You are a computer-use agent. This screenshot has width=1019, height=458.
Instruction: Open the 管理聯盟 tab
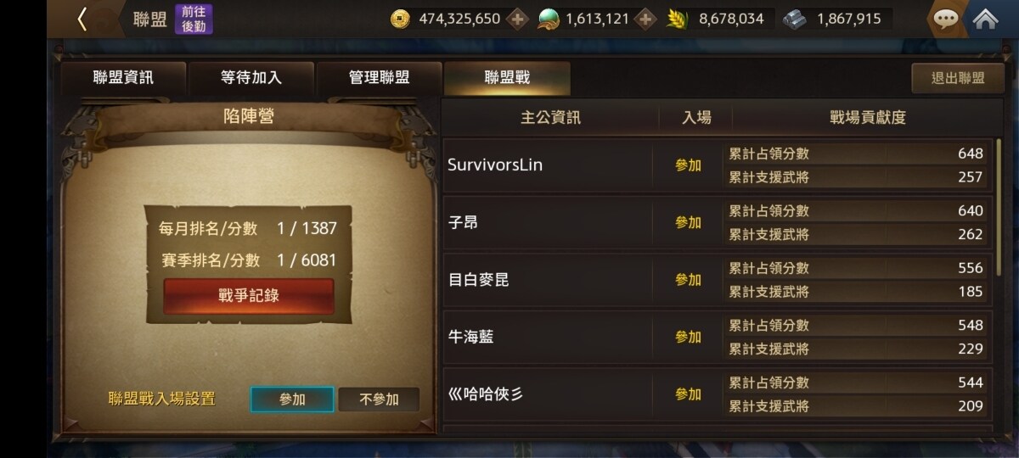coord(379,78)
